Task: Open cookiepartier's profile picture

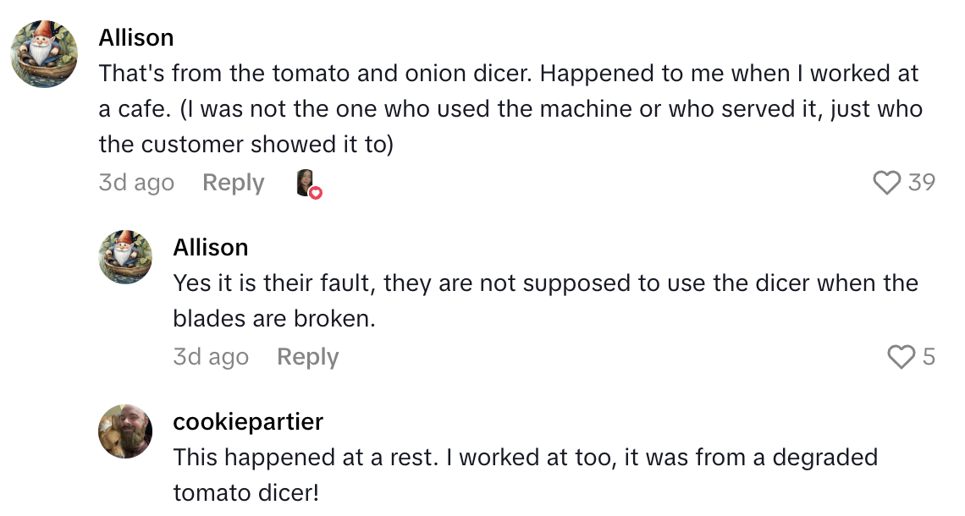Action: [126, 431]
